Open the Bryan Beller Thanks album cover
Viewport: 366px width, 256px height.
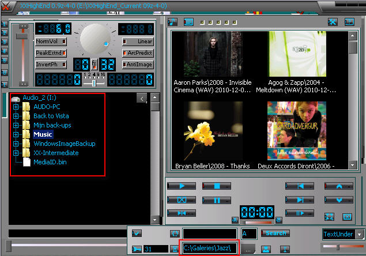213,131
